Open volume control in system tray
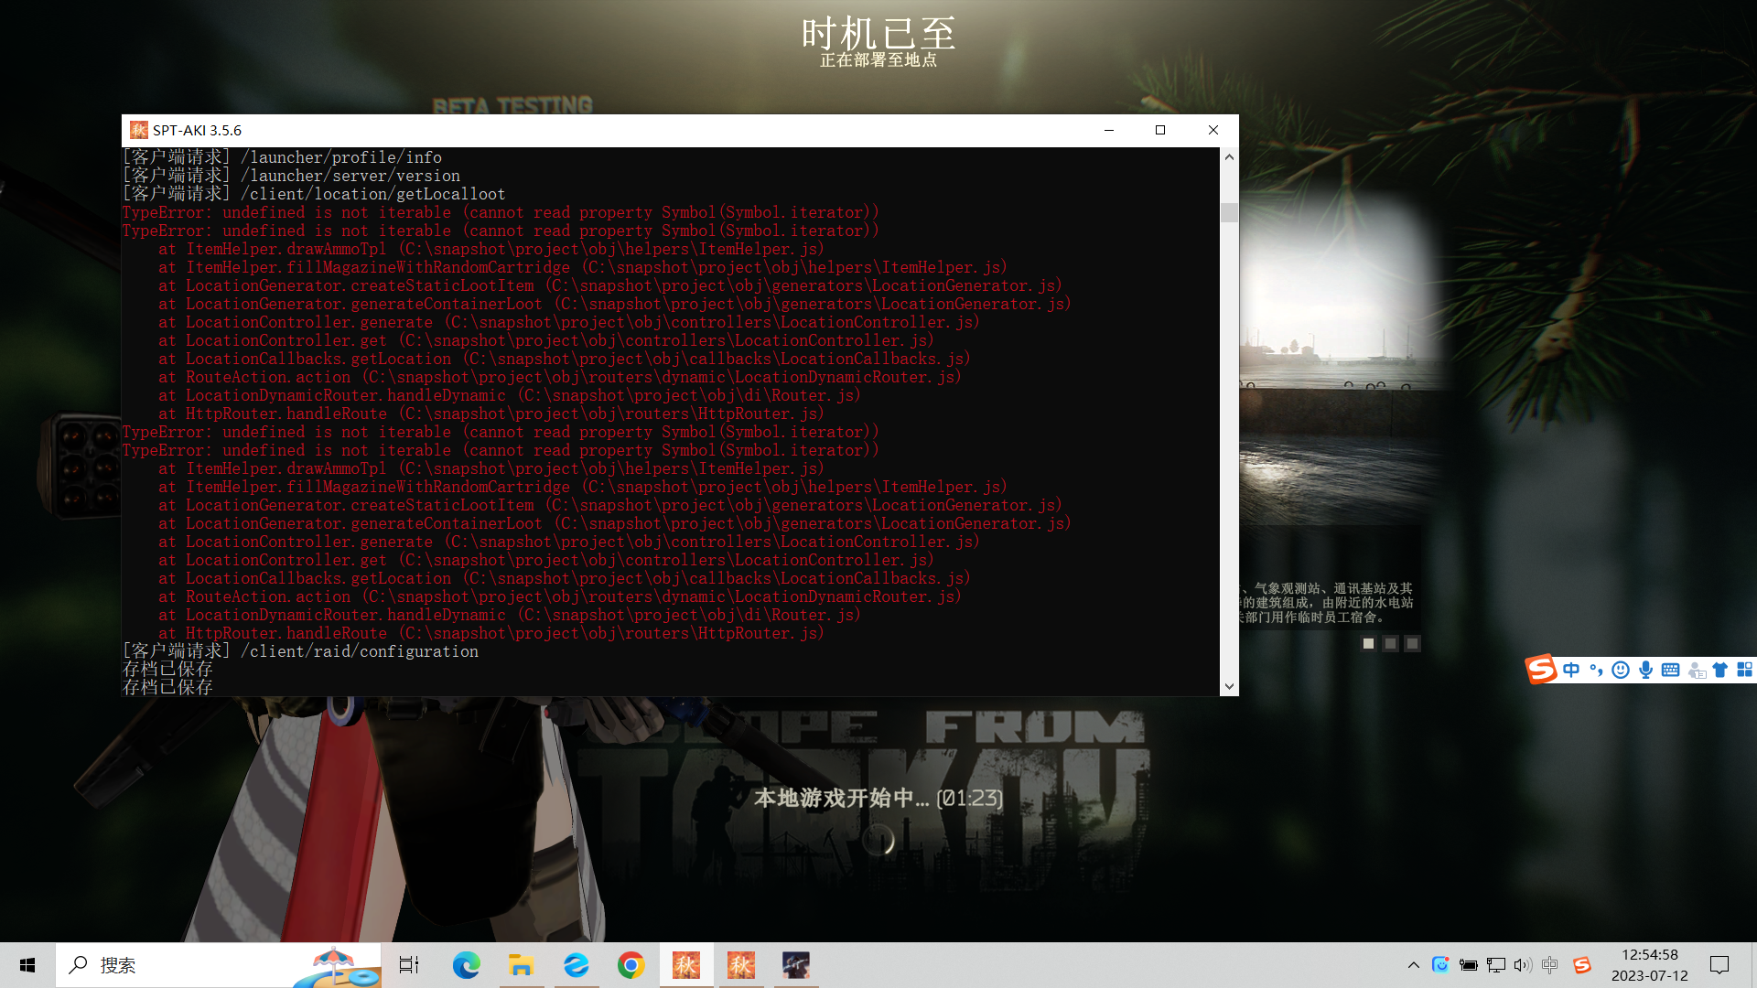 (1522, 965)
